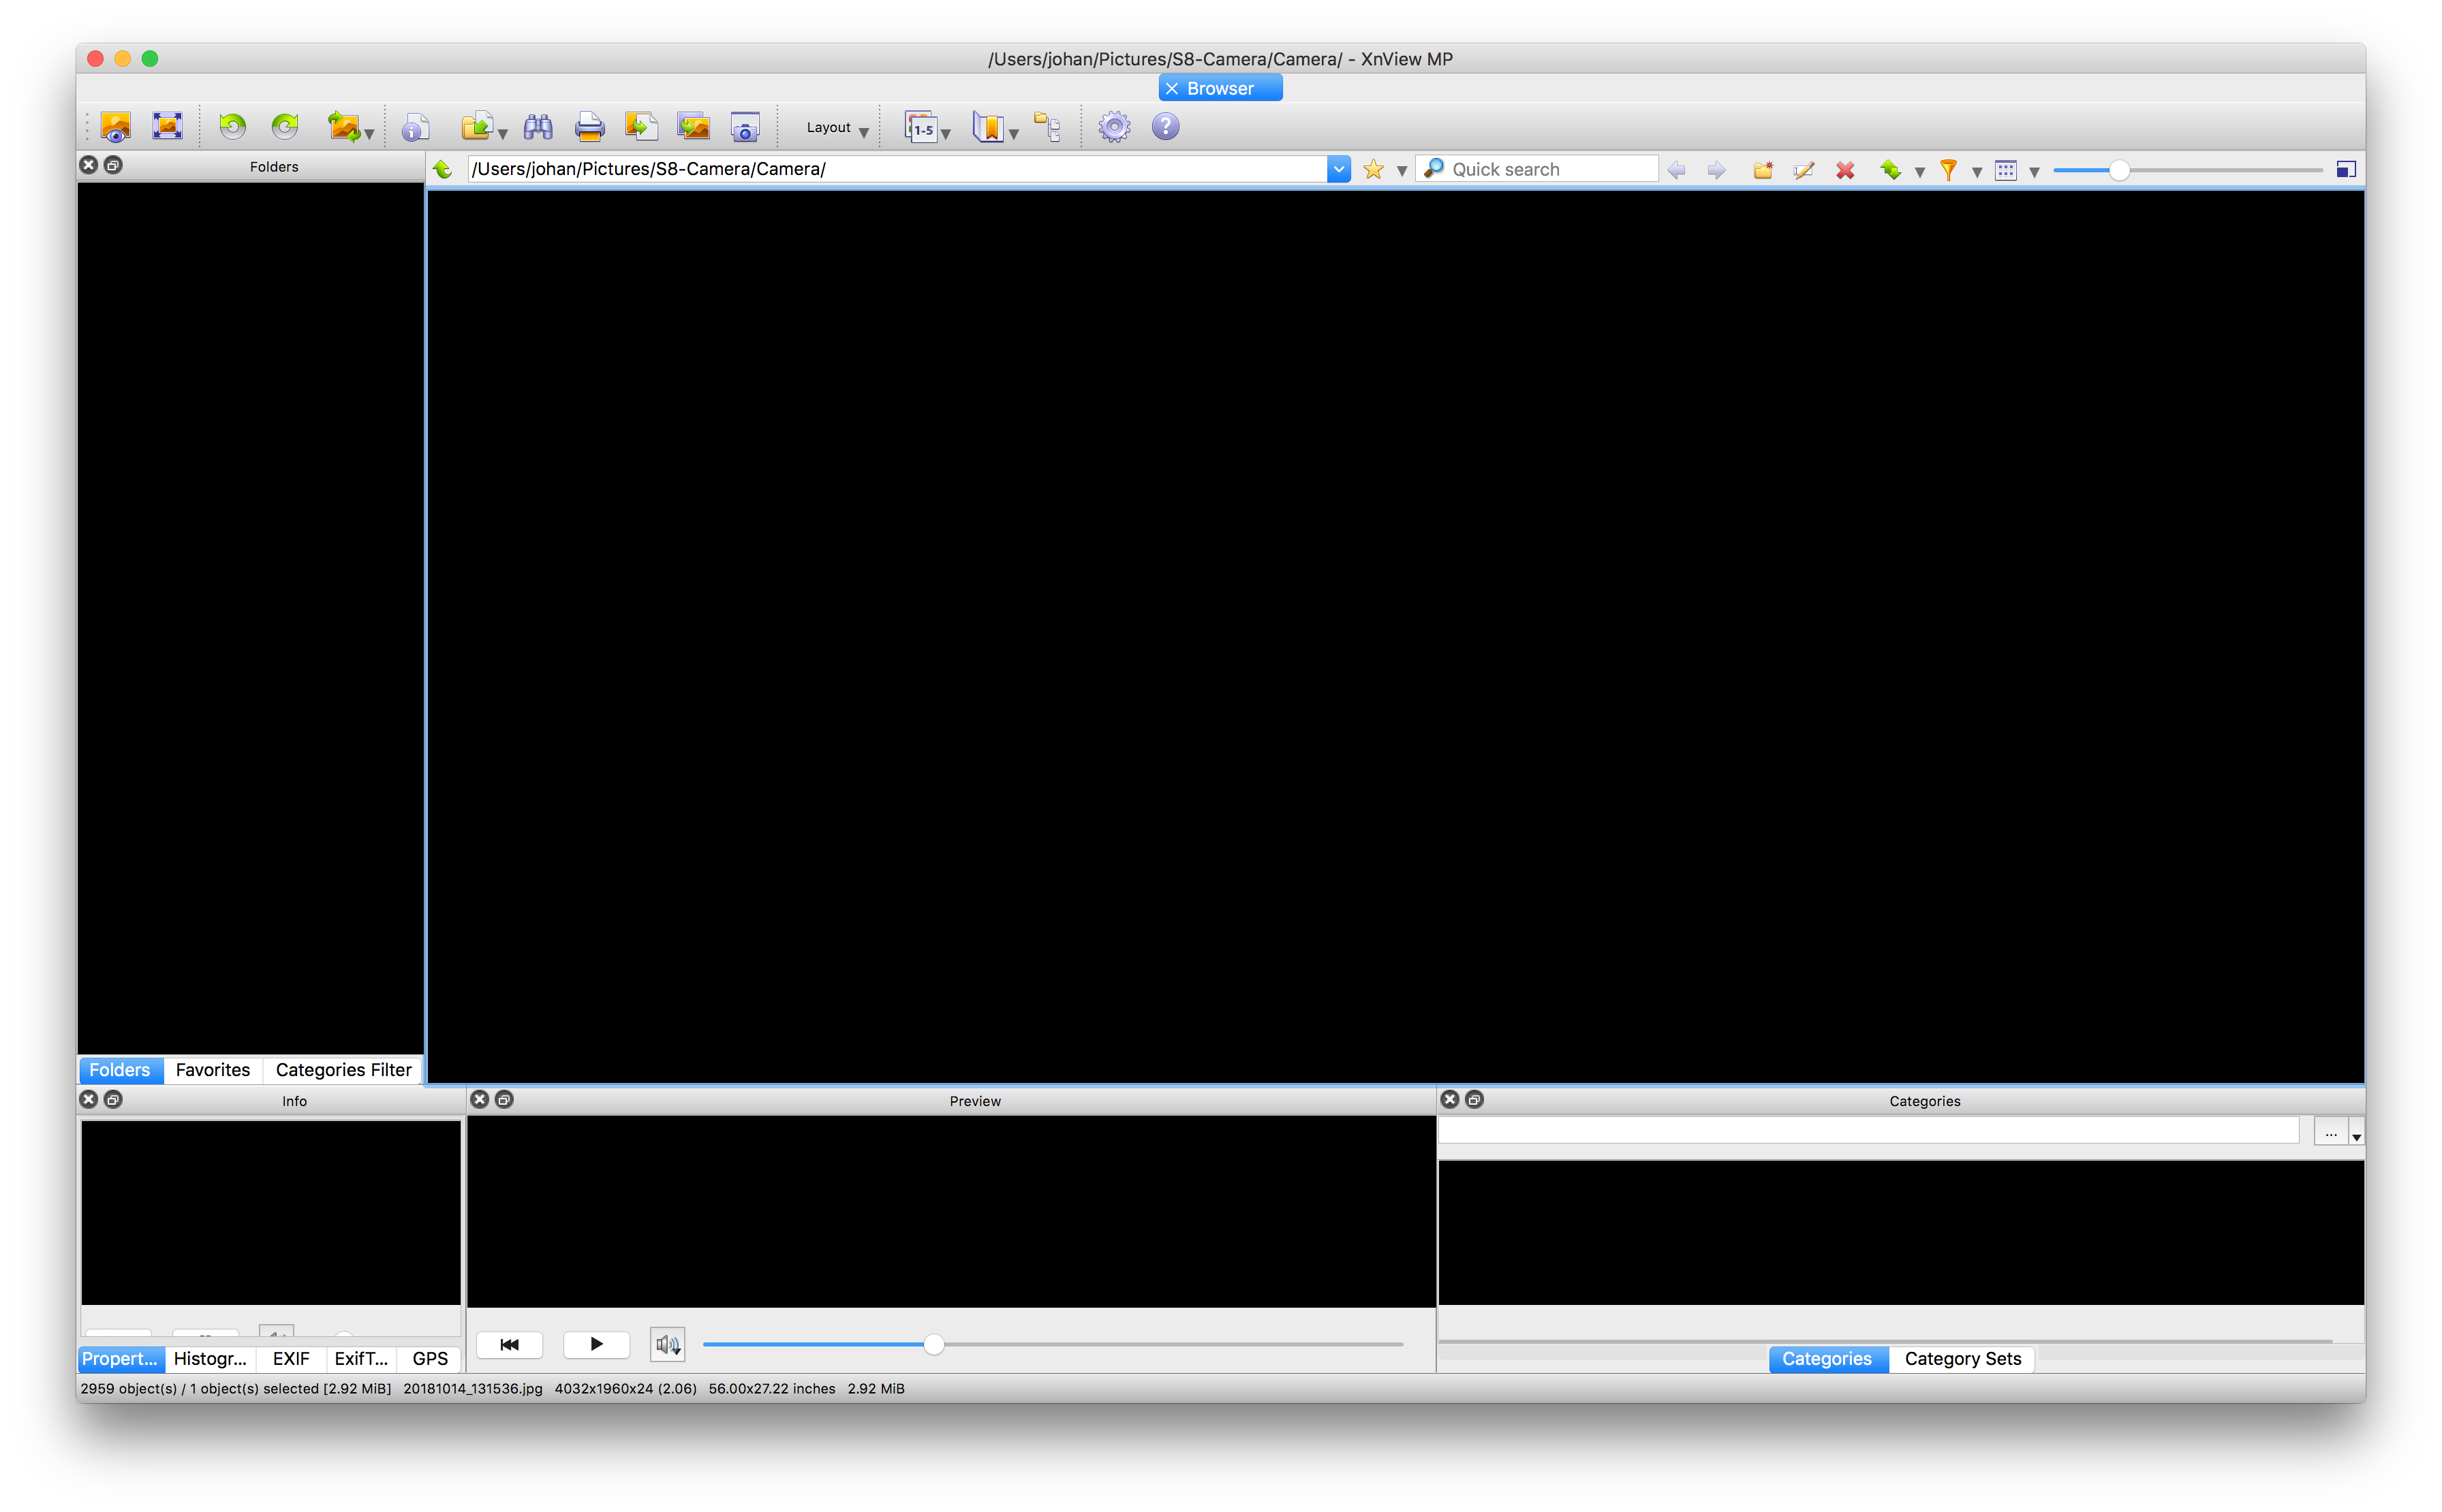The width and height of the screenshot is (2442, 1512).
Task: Click the binoculars Find icon
Action: coord(537,127)
